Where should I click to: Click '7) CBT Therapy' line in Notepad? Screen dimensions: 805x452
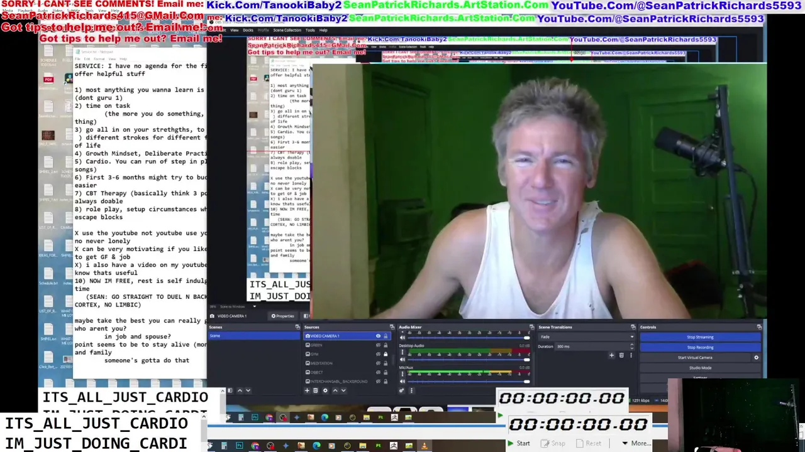[140, 193]
